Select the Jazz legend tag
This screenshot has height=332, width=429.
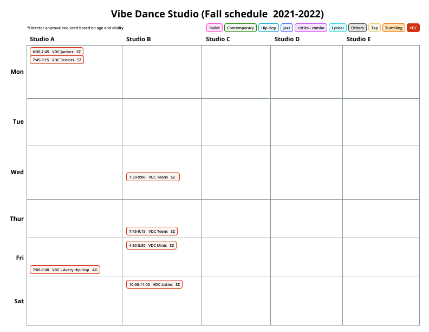pos(287,28)
